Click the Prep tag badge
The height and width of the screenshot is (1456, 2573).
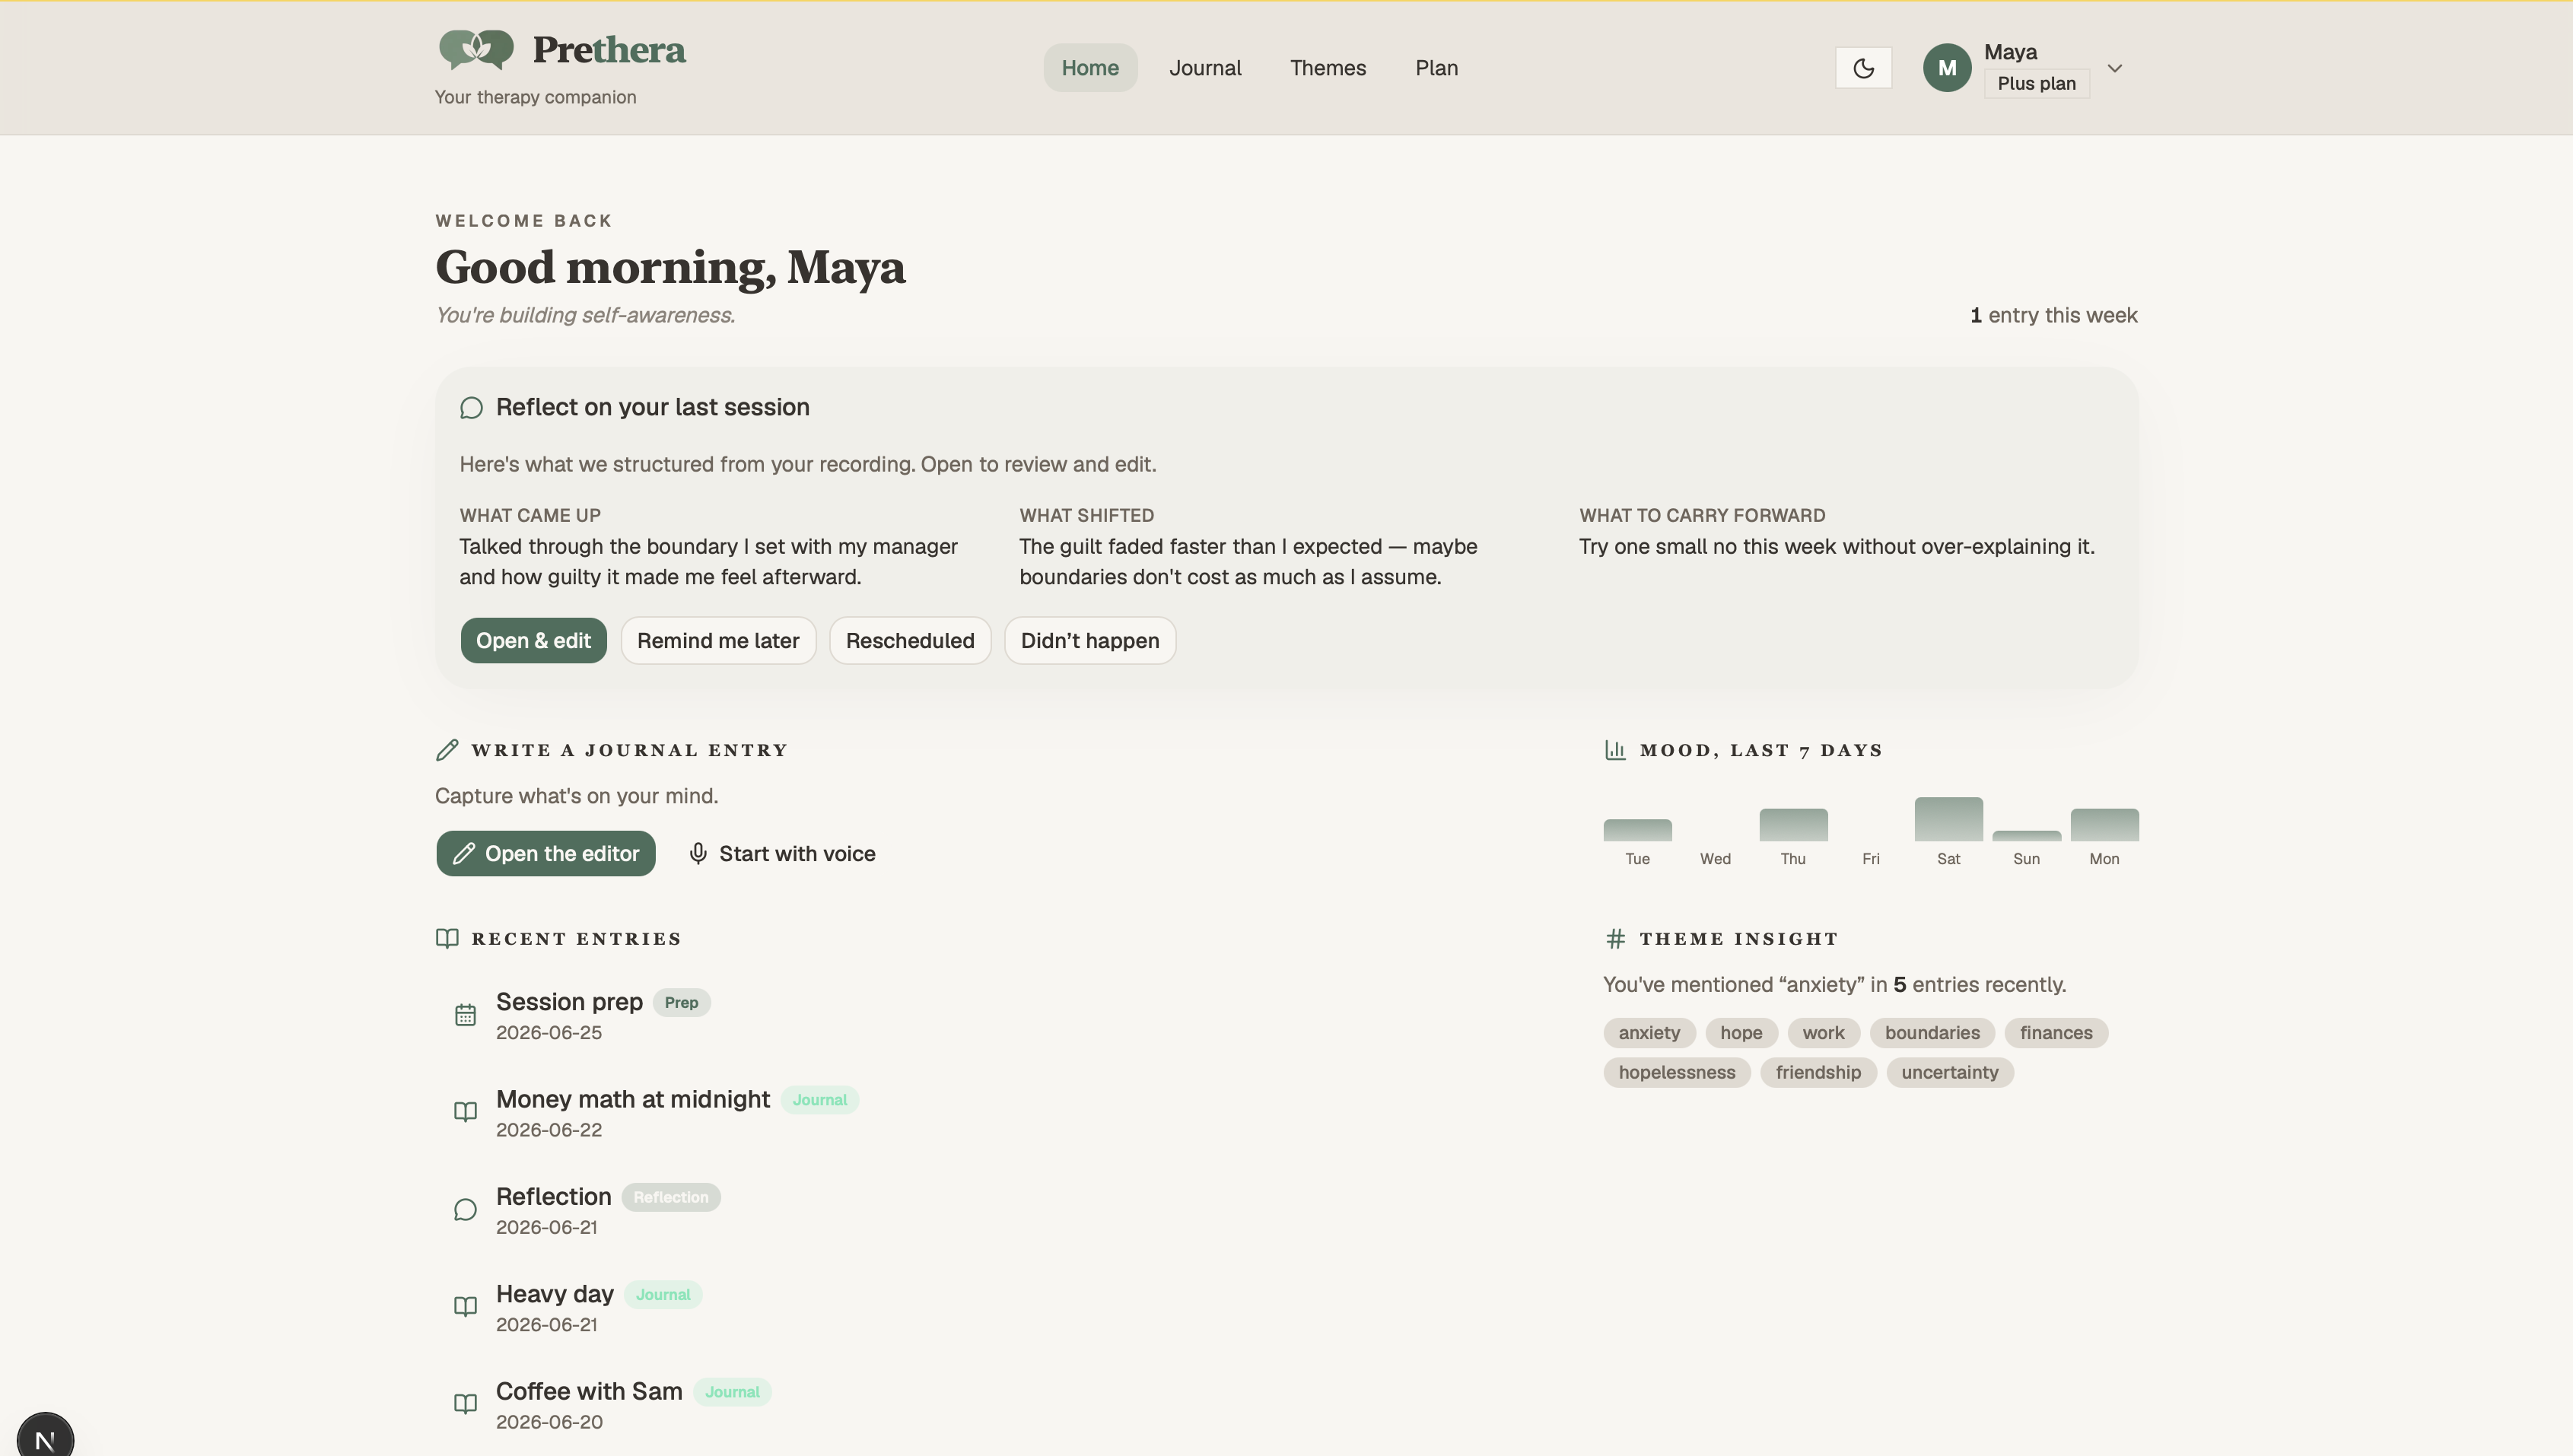point(681,1003)
